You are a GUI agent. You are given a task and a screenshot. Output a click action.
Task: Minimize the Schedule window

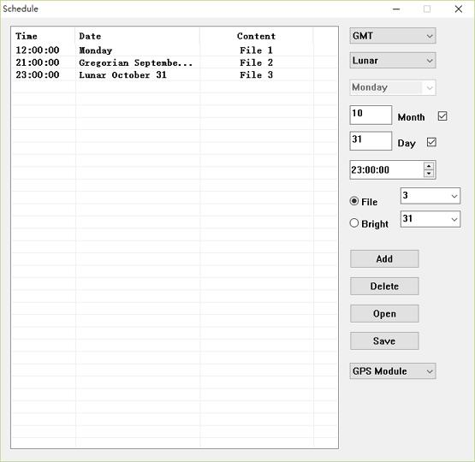[396, 9]
